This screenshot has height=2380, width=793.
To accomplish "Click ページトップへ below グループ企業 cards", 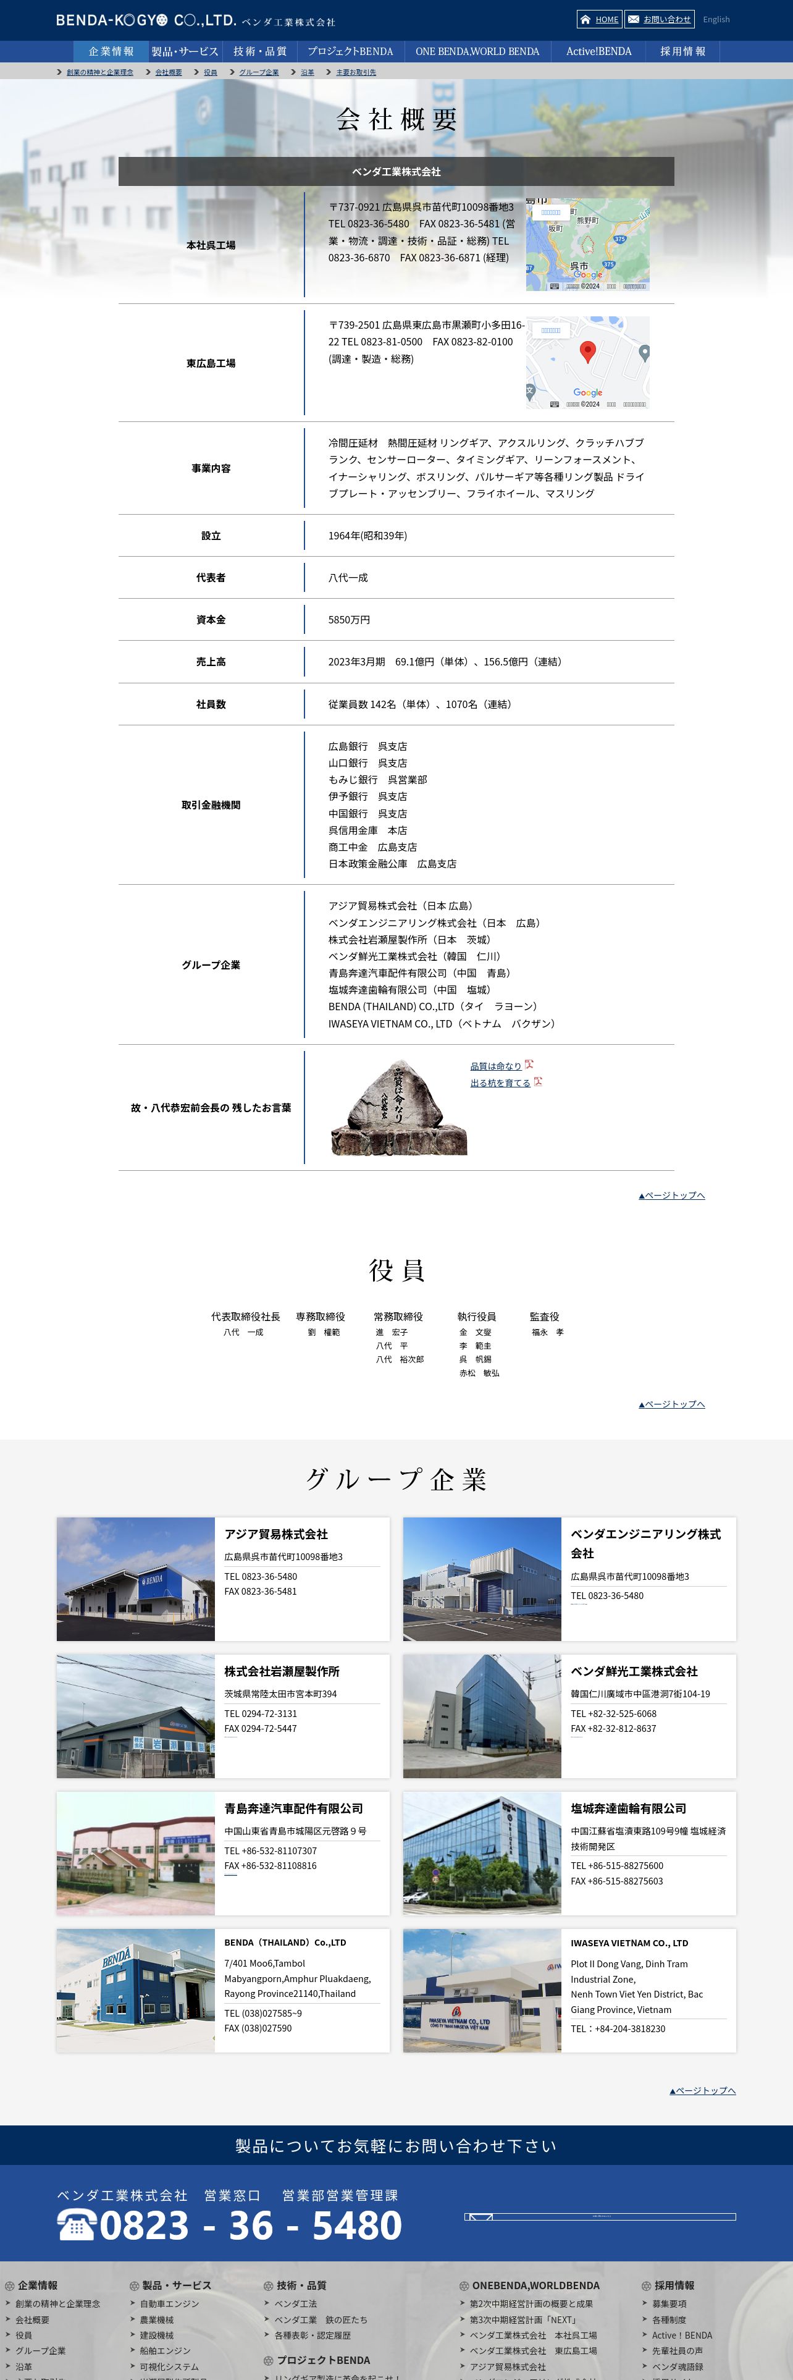I will tap(703, 2091).
